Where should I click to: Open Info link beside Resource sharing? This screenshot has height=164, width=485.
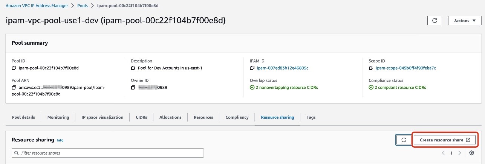click(60, 140)
